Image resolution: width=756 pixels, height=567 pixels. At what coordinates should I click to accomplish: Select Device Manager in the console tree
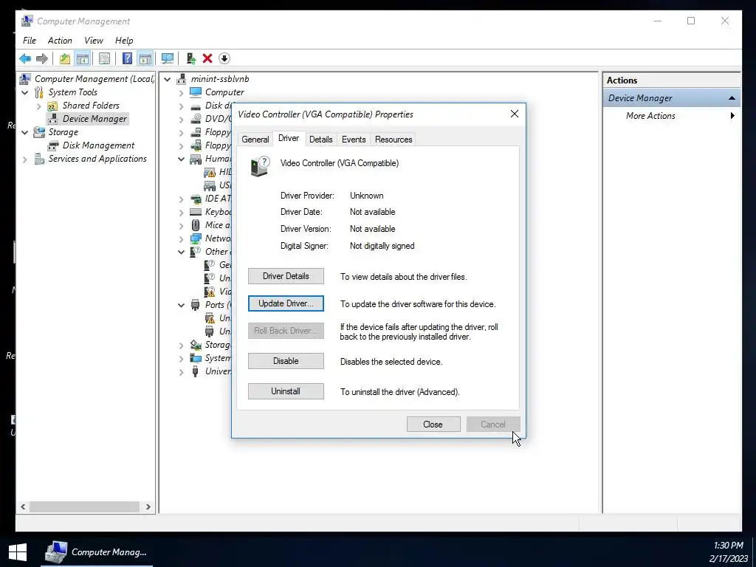94,119
